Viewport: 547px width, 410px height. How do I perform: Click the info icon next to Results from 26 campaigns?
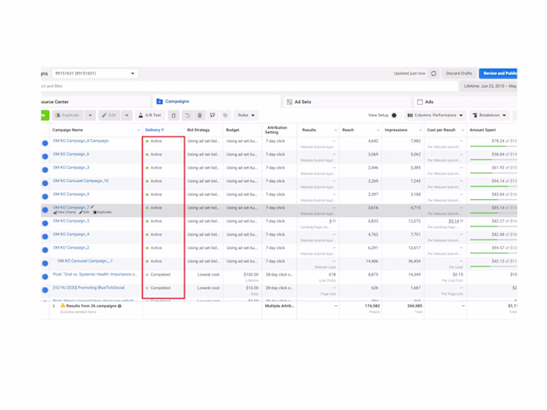tap(120, 306)
